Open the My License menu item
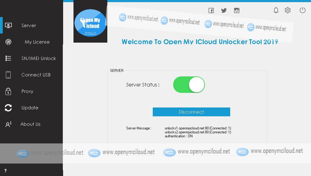This screenshot has width=311, height=176. [37, 42]
